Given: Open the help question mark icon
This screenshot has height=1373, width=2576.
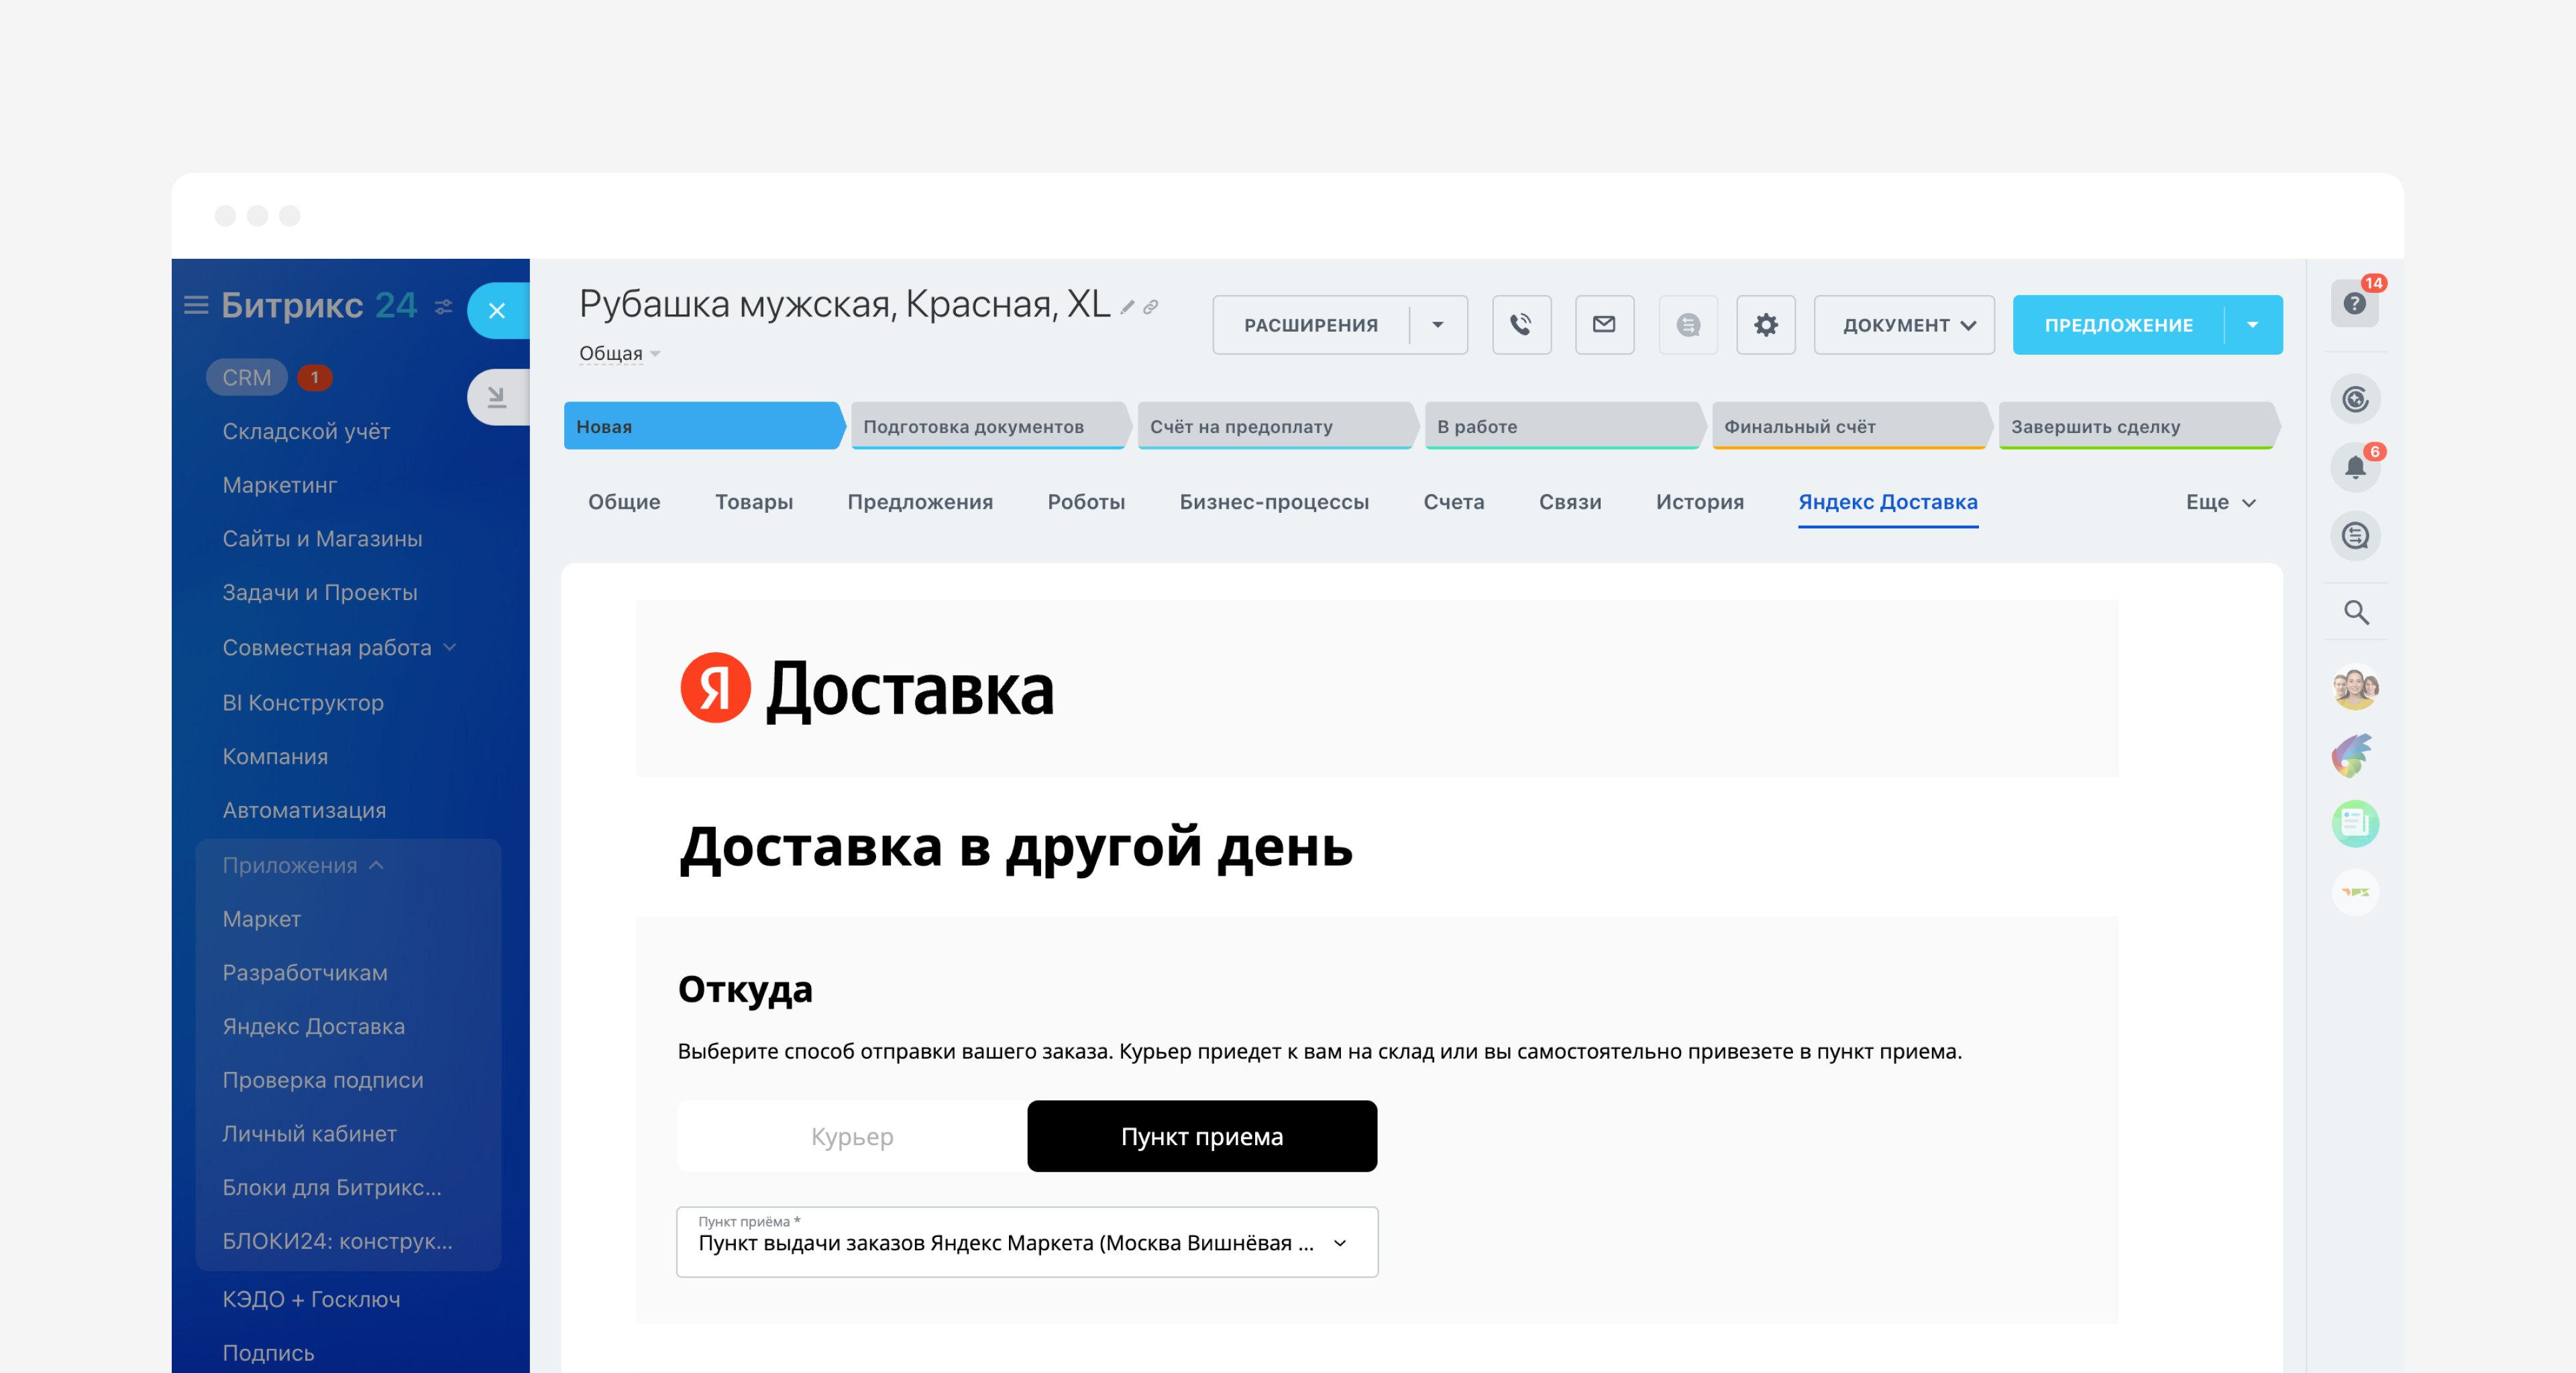Looking at the screenshot, I should [x=2355, y=303].
